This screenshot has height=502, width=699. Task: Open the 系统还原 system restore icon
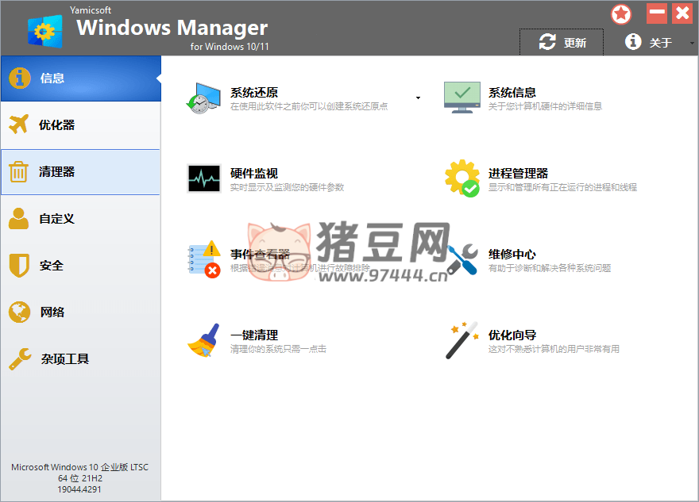(203, 98)
